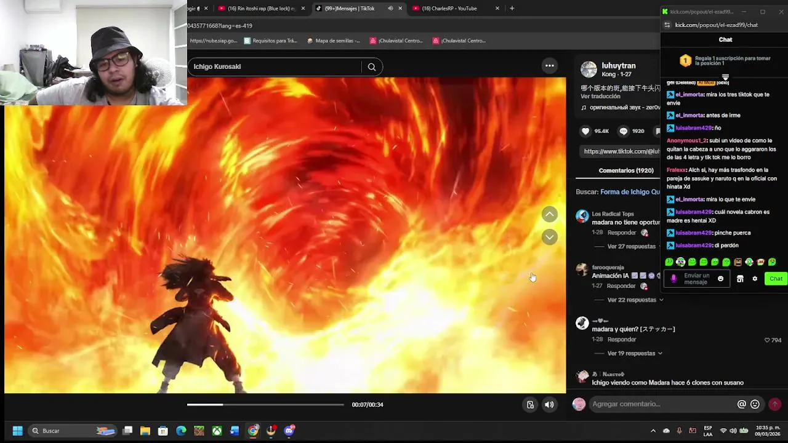Click the 'Forma de Ichigo' search suggestion link
Image resolution: width=788 pixels, height=443 pixels.
tap(630, 192)
